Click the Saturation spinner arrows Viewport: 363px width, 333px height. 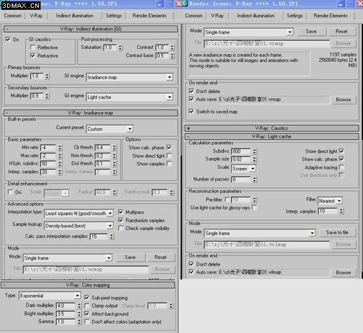120,47
